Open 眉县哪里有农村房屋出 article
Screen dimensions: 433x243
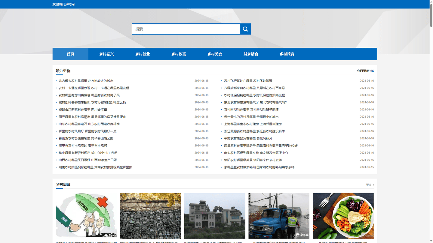click(x=92, y=117)
